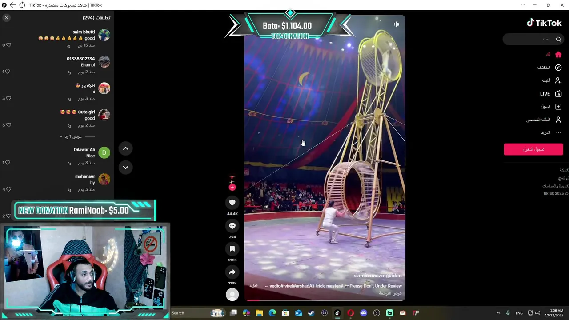The height and width of the screenshot is (320, 569).
Task: Expand caption with المزيد link
Action: [254, 286]
